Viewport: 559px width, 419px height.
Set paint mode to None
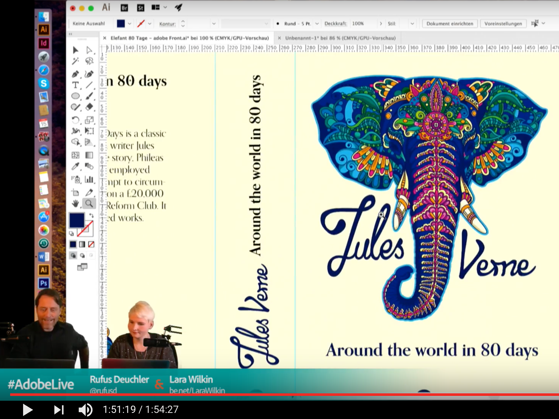pyautogui.click(x=91, y=244)
